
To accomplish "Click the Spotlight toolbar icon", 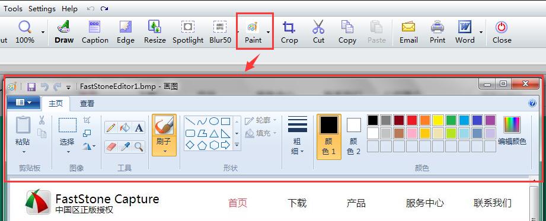I will coord(188,32).
